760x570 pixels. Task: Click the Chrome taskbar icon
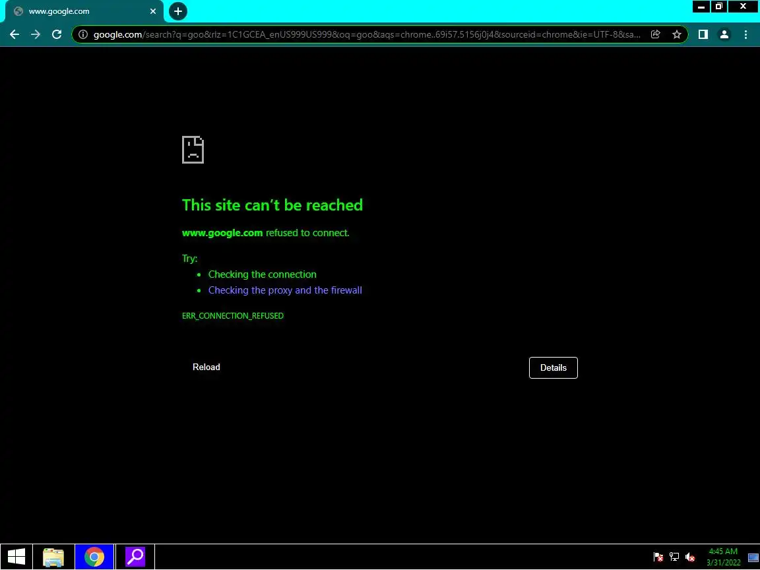tap(94, 556)
